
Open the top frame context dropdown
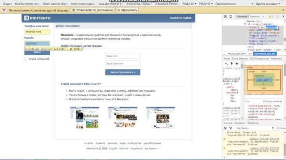[x=254, y=128]
